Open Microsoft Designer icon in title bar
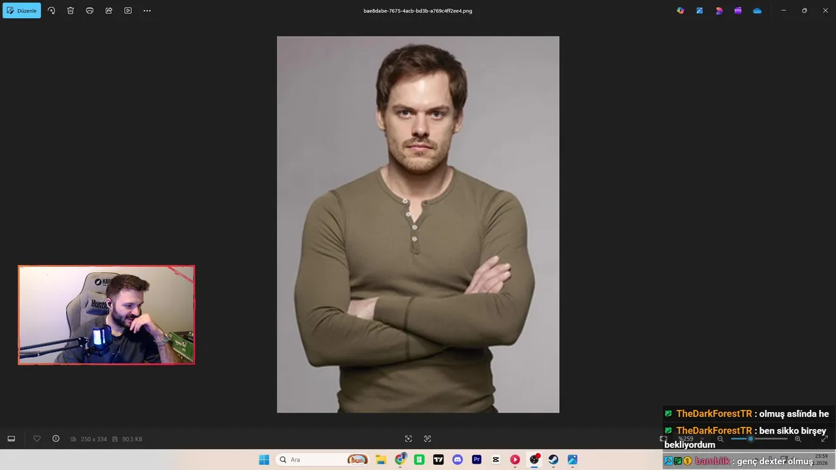836x470 pixels. 719,10
